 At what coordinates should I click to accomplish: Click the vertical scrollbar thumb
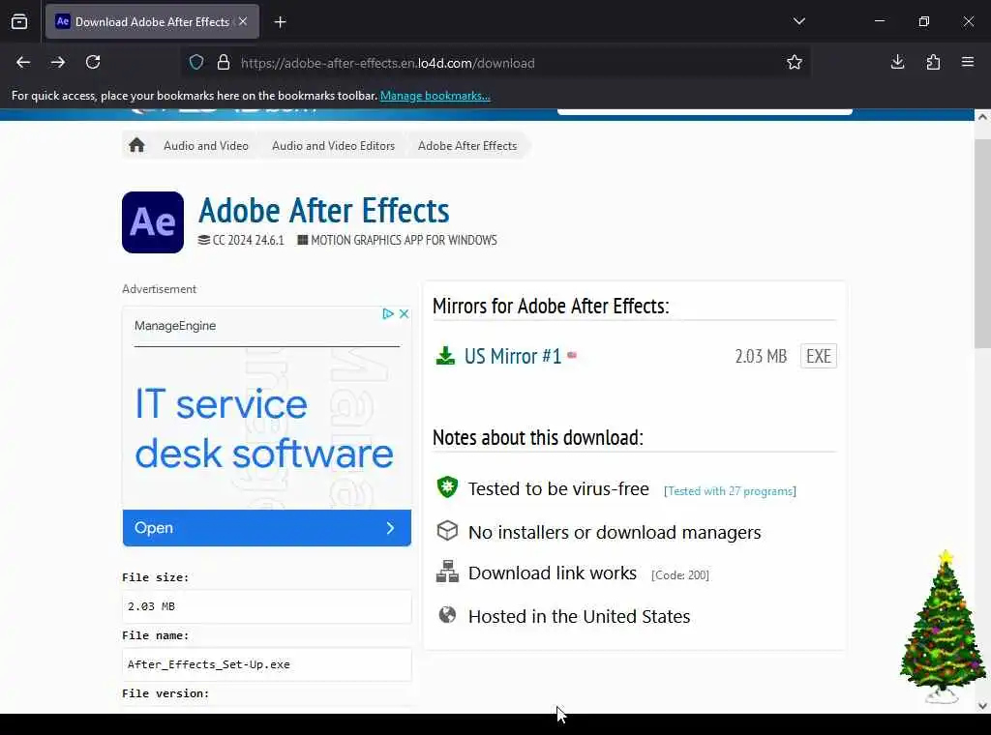[982, 243]
